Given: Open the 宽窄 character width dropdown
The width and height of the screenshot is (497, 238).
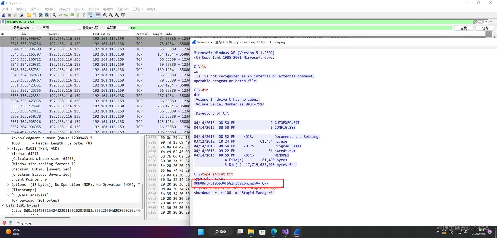Looking at the screenshot, I should coord(59,28).
